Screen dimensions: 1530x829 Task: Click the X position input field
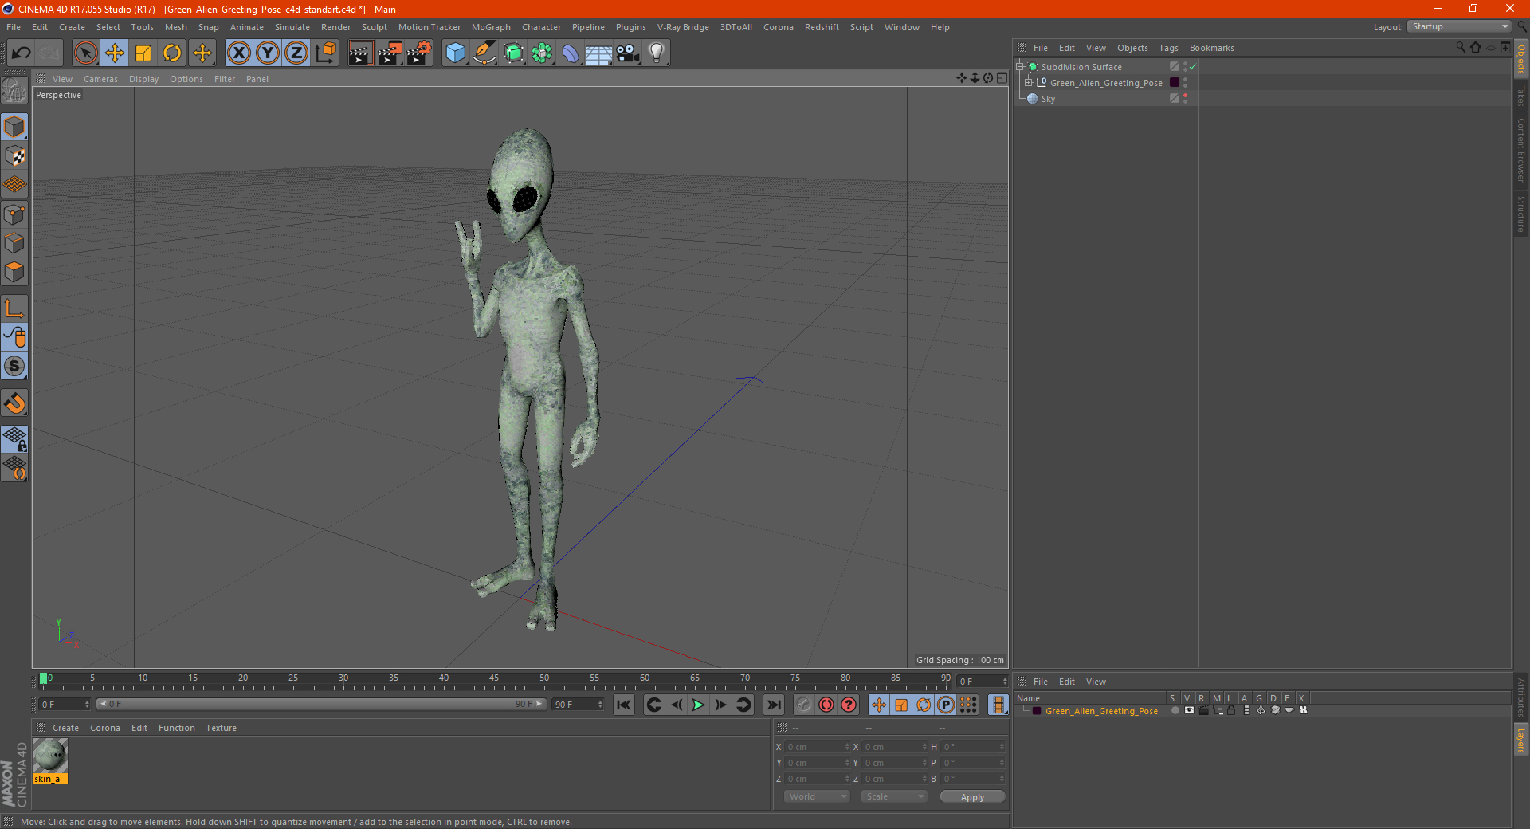(817, 747)
